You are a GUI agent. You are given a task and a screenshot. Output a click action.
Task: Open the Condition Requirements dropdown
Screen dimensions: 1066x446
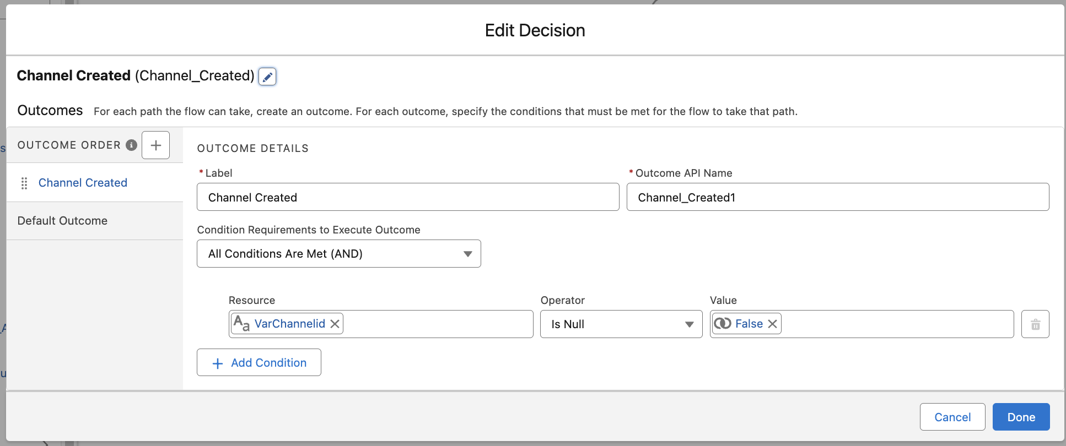click(338, 254)
